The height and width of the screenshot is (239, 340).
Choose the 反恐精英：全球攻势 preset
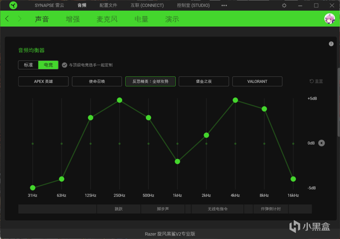(x=151, y=81)
